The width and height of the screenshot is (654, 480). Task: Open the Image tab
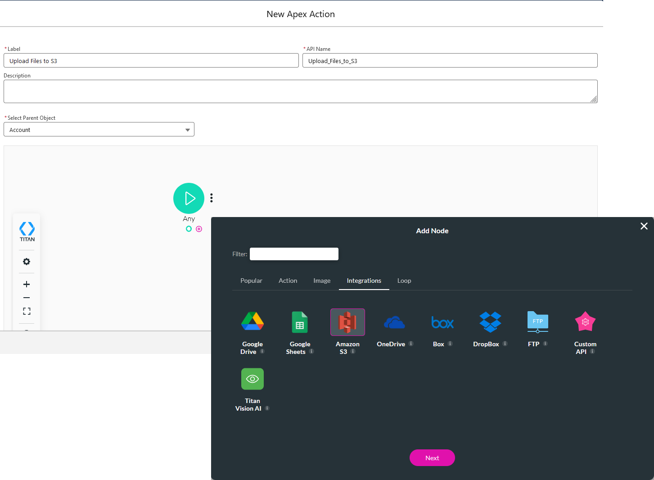pyautogui.click(x=322, y=281)
